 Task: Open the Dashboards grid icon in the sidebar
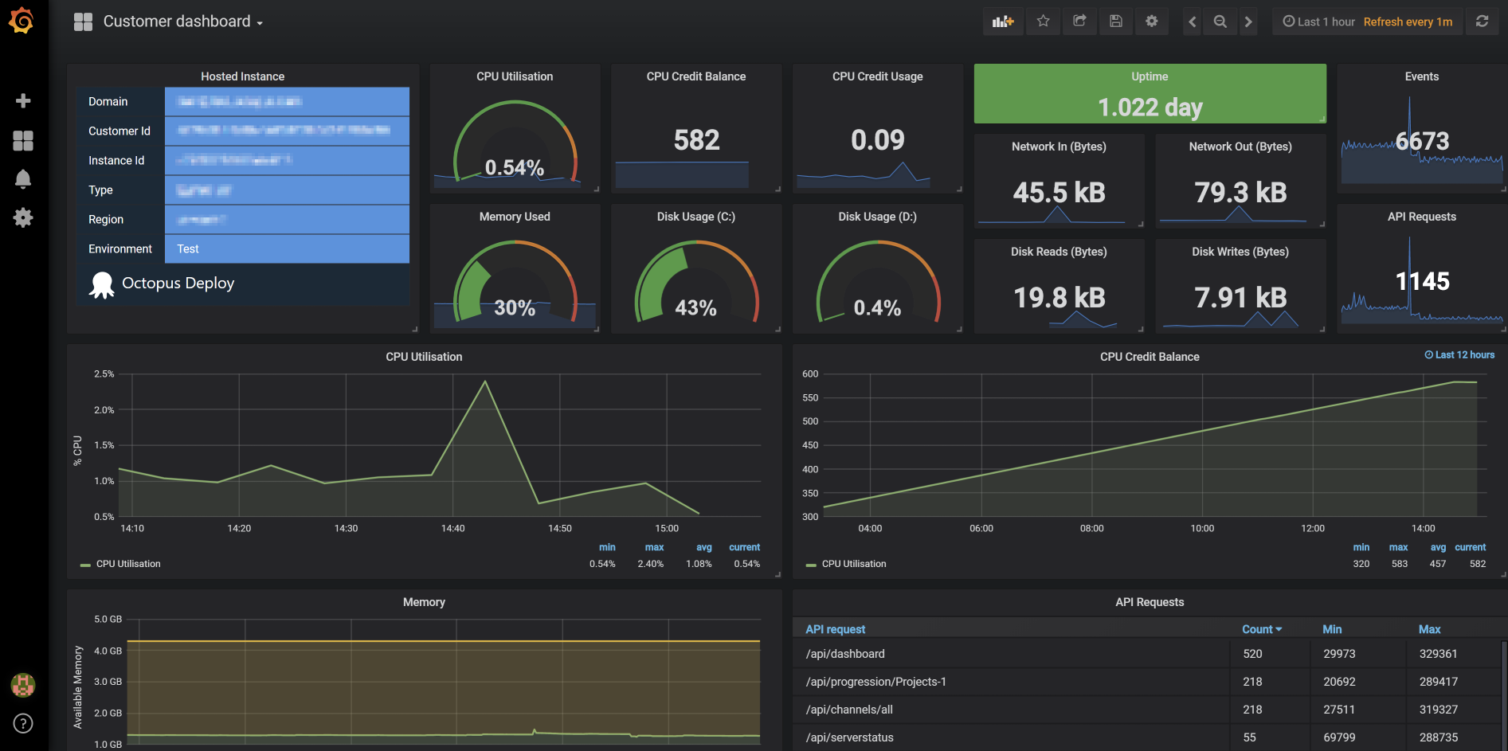23,140
